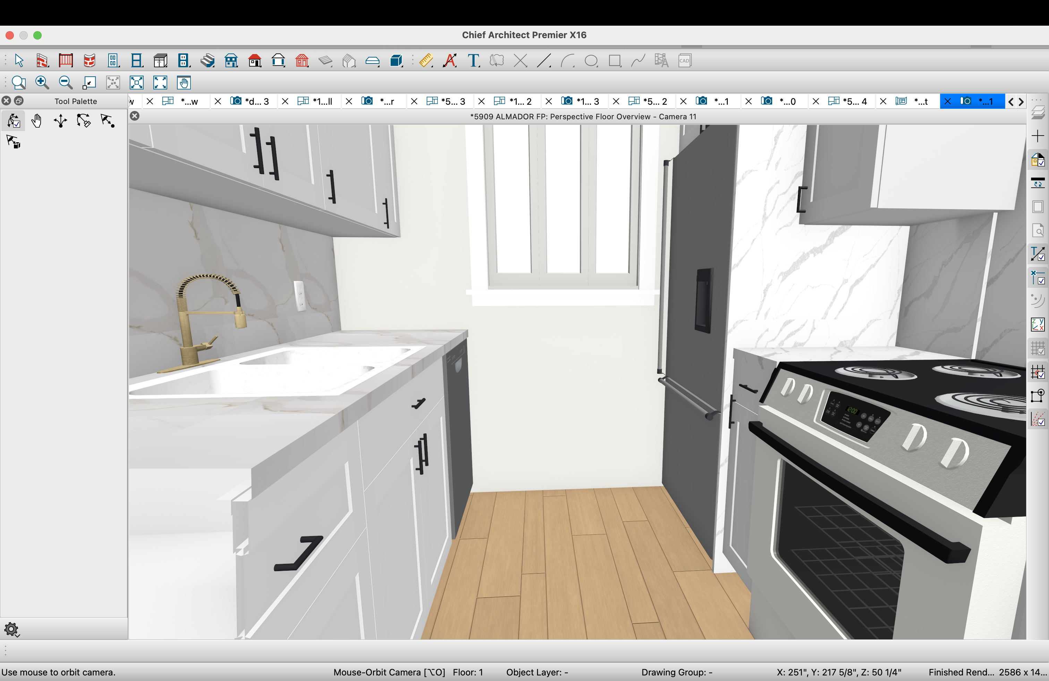Toggle the object snaps square icon
Viewport: 1049px width, 681px height.
pyautogui.click(x=1038, y=396)
